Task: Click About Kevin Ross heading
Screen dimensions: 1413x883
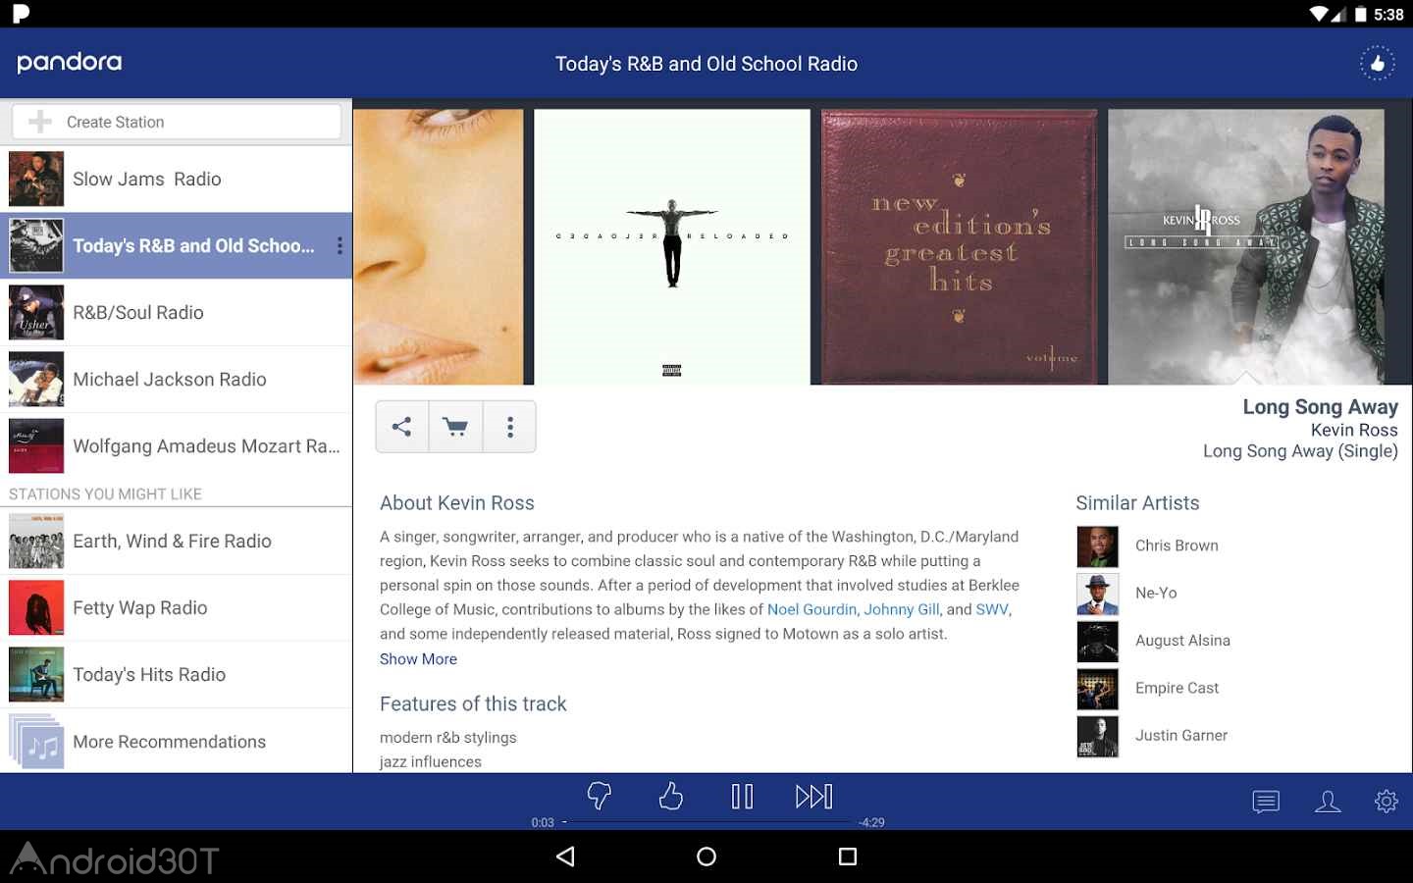Action: click(457, 503)
